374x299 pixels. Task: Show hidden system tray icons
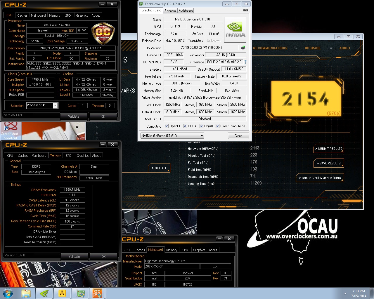click(345, 293)
